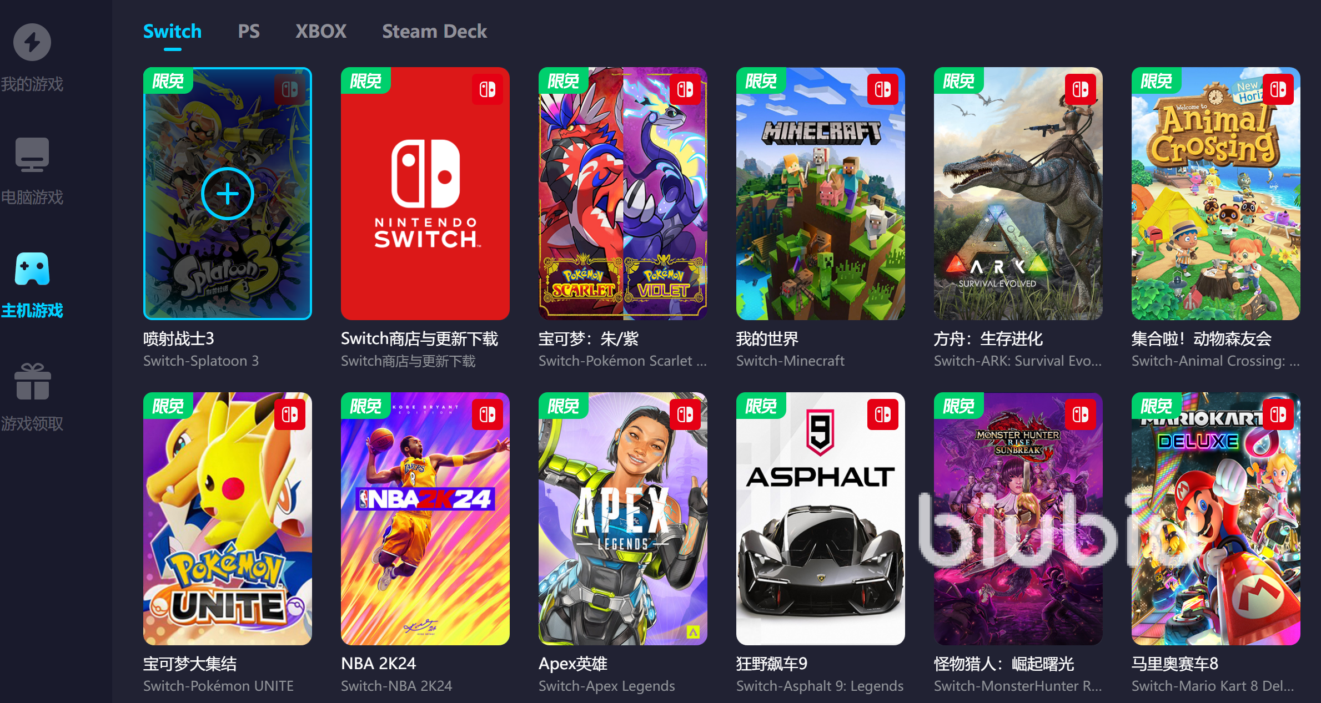Open the Nintendo Switch store tile
1321x703 pixels.
[x=425, y=194]
